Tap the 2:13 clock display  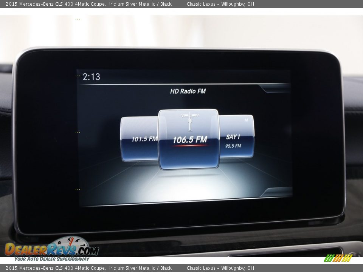92,77
